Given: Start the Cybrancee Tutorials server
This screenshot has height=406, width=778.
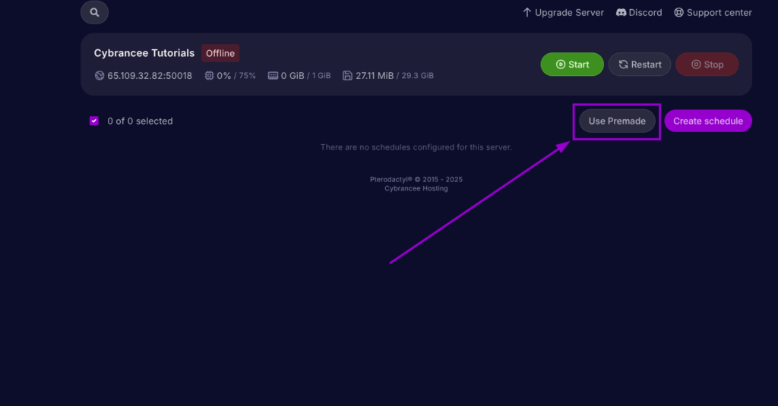Looking at the screenshot, I should click(572, 65).
